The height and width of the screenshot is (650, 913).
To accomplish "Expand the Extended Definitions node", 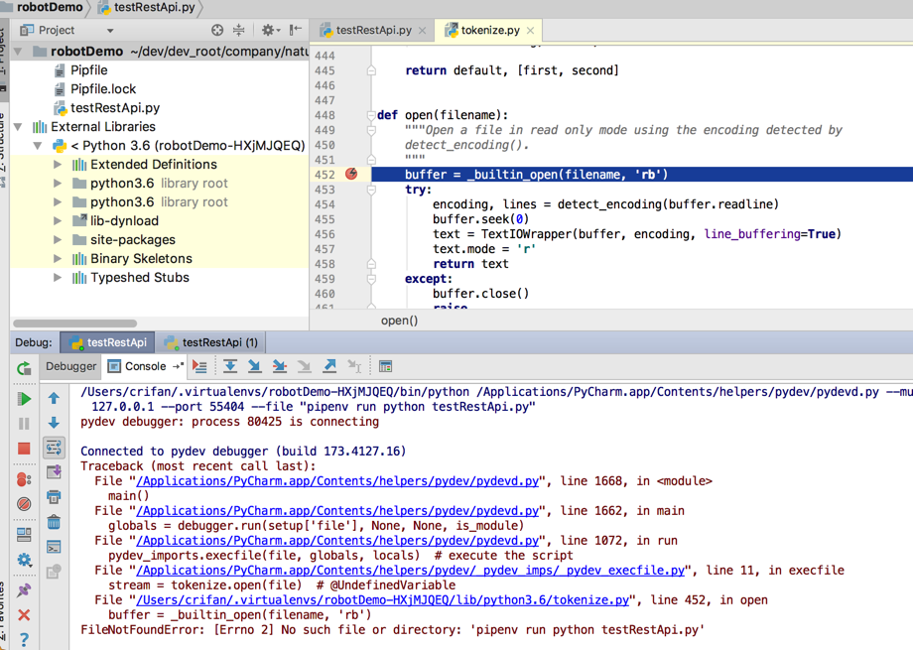I will [x=57, y=164].
